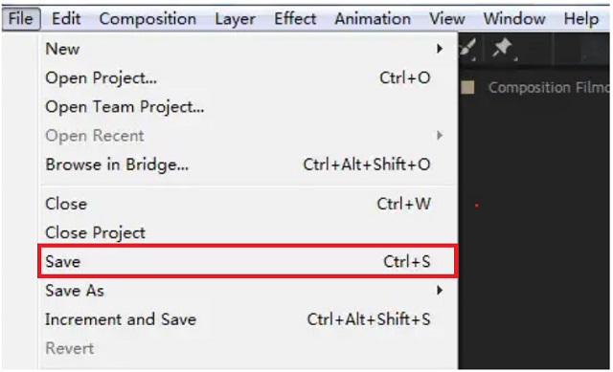The height and width of the screenshot is (372, 613).
Task: Select Increment and Save option
Action: (x=247, y=319)
